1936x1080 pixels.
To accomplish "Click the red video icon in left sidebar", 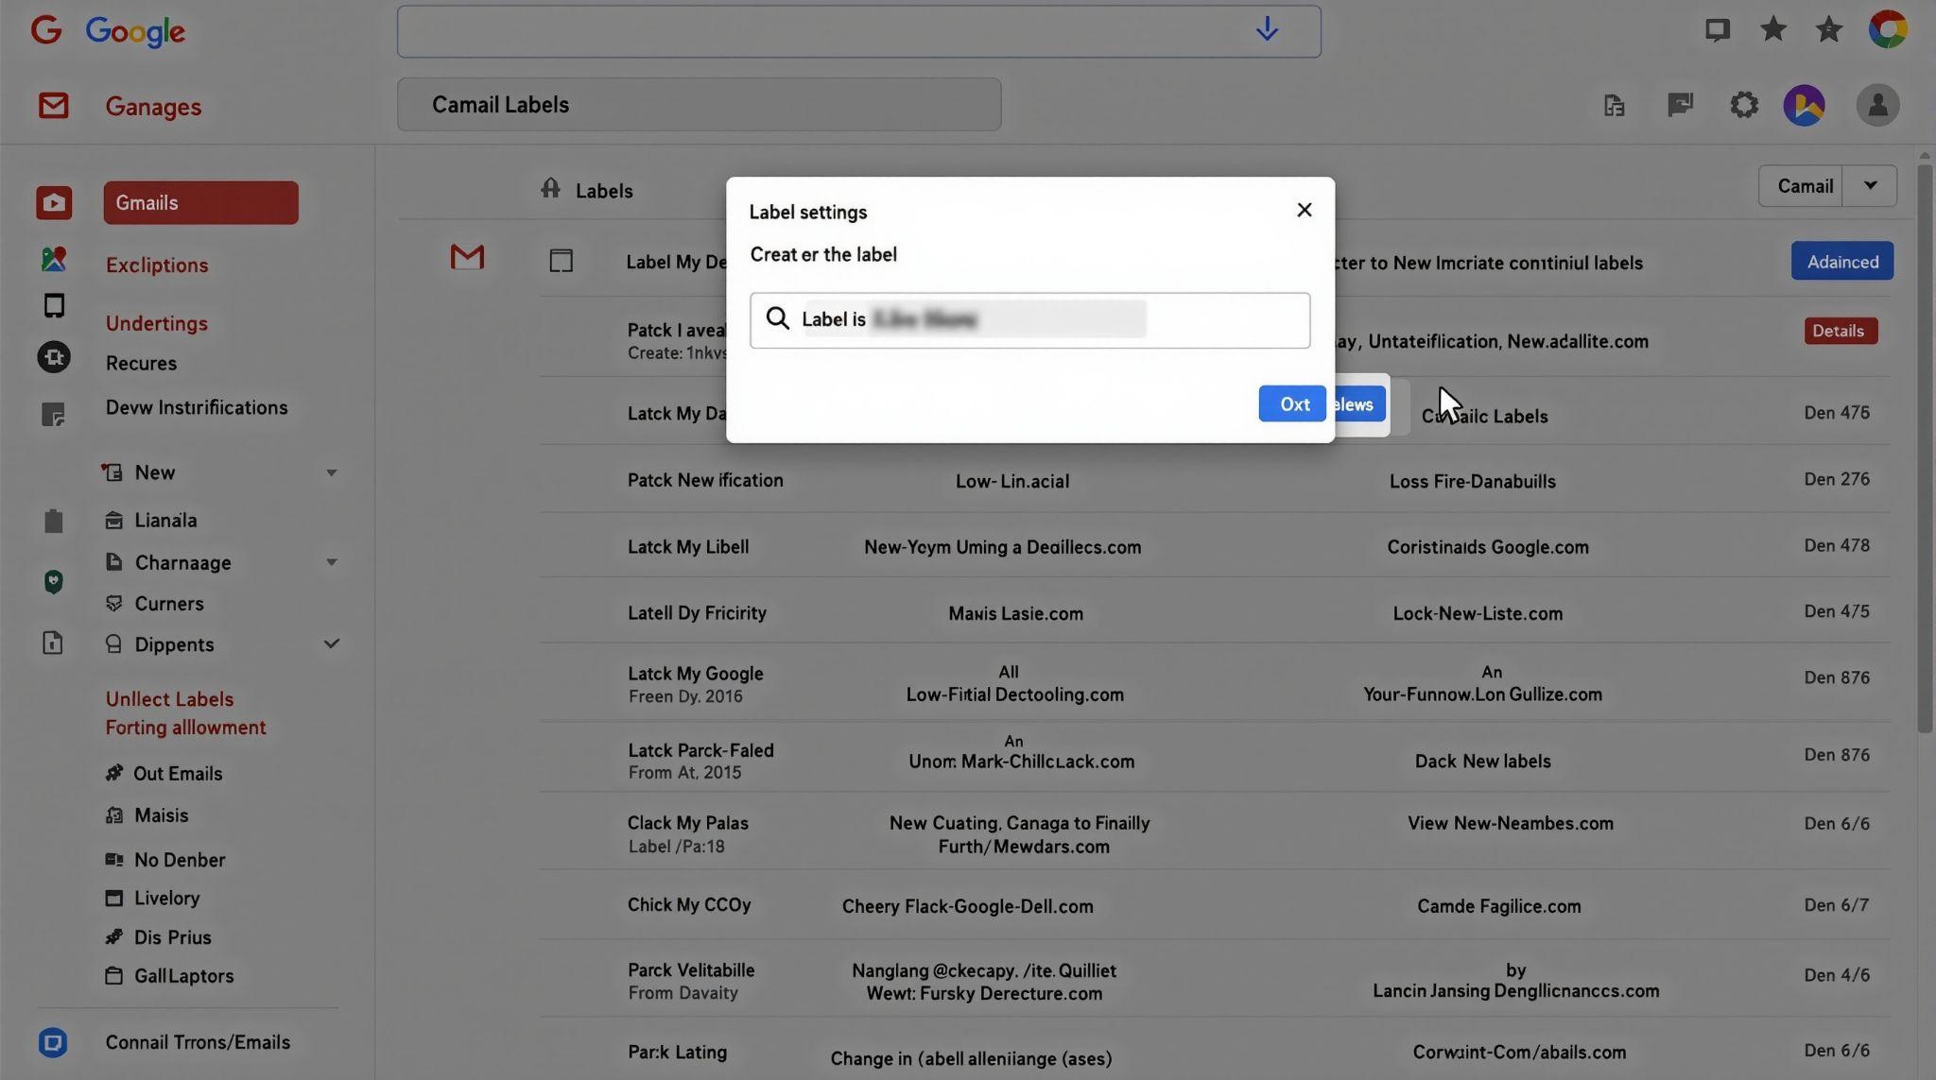I will (54, 202).
